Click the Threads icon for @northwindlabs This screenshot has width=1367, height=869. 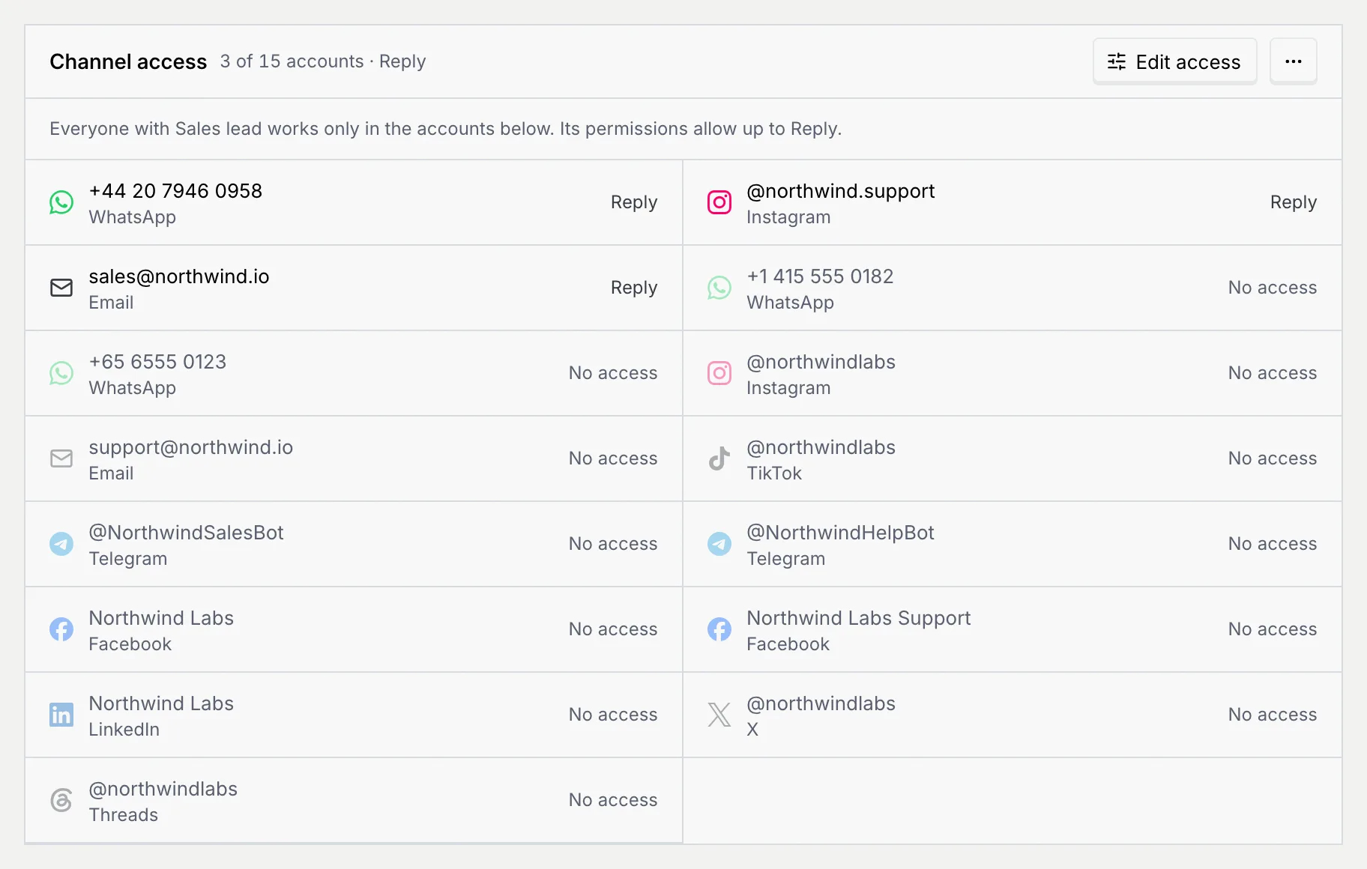[x=61, y=800]
